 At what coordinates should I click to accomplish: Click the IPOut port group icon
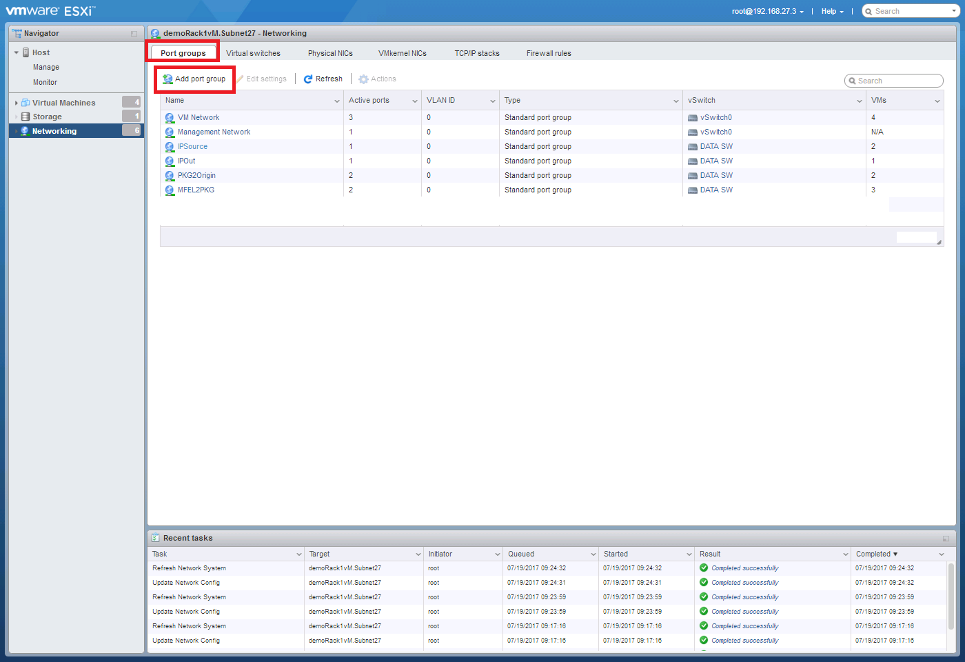coord(170,161)
